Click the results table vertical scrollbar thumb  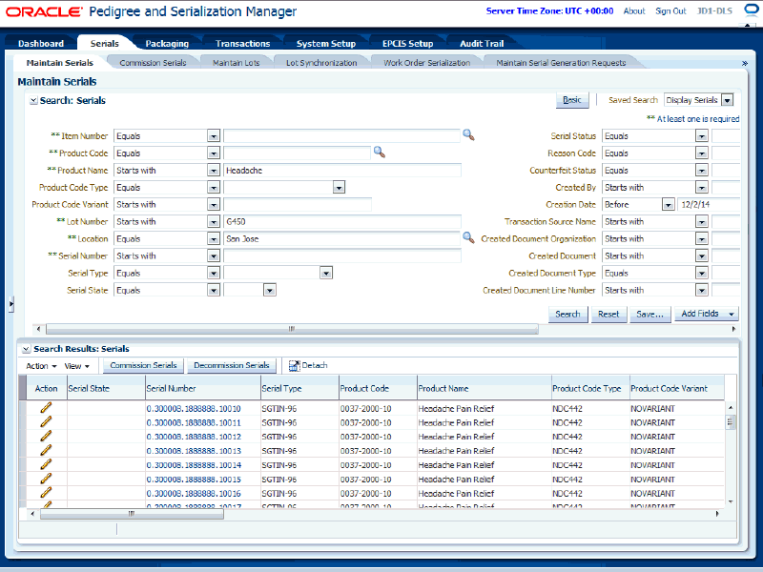pyautogui.click(x=730, y=421)
